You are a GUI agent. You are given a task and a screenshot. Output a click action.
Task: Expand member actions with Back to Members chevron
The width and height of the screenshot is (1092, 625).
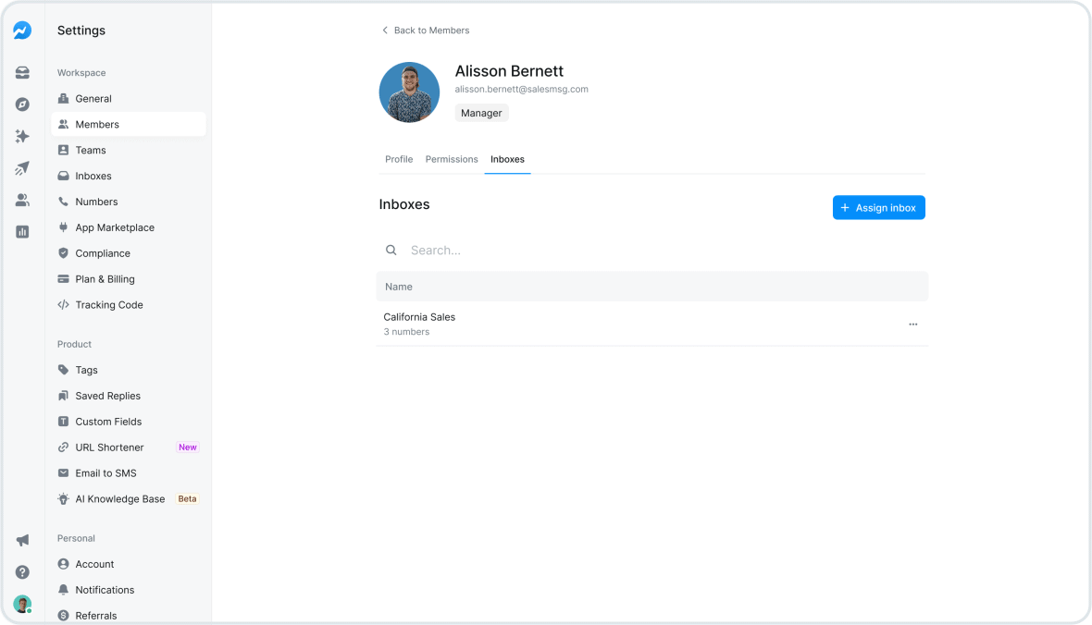tap(385, 30)
